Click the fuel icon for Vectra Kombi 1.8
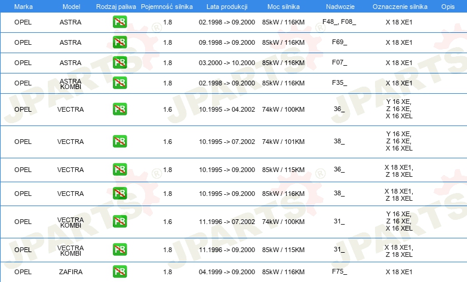Viewport: 467px width, 282px height. (119, 250)
